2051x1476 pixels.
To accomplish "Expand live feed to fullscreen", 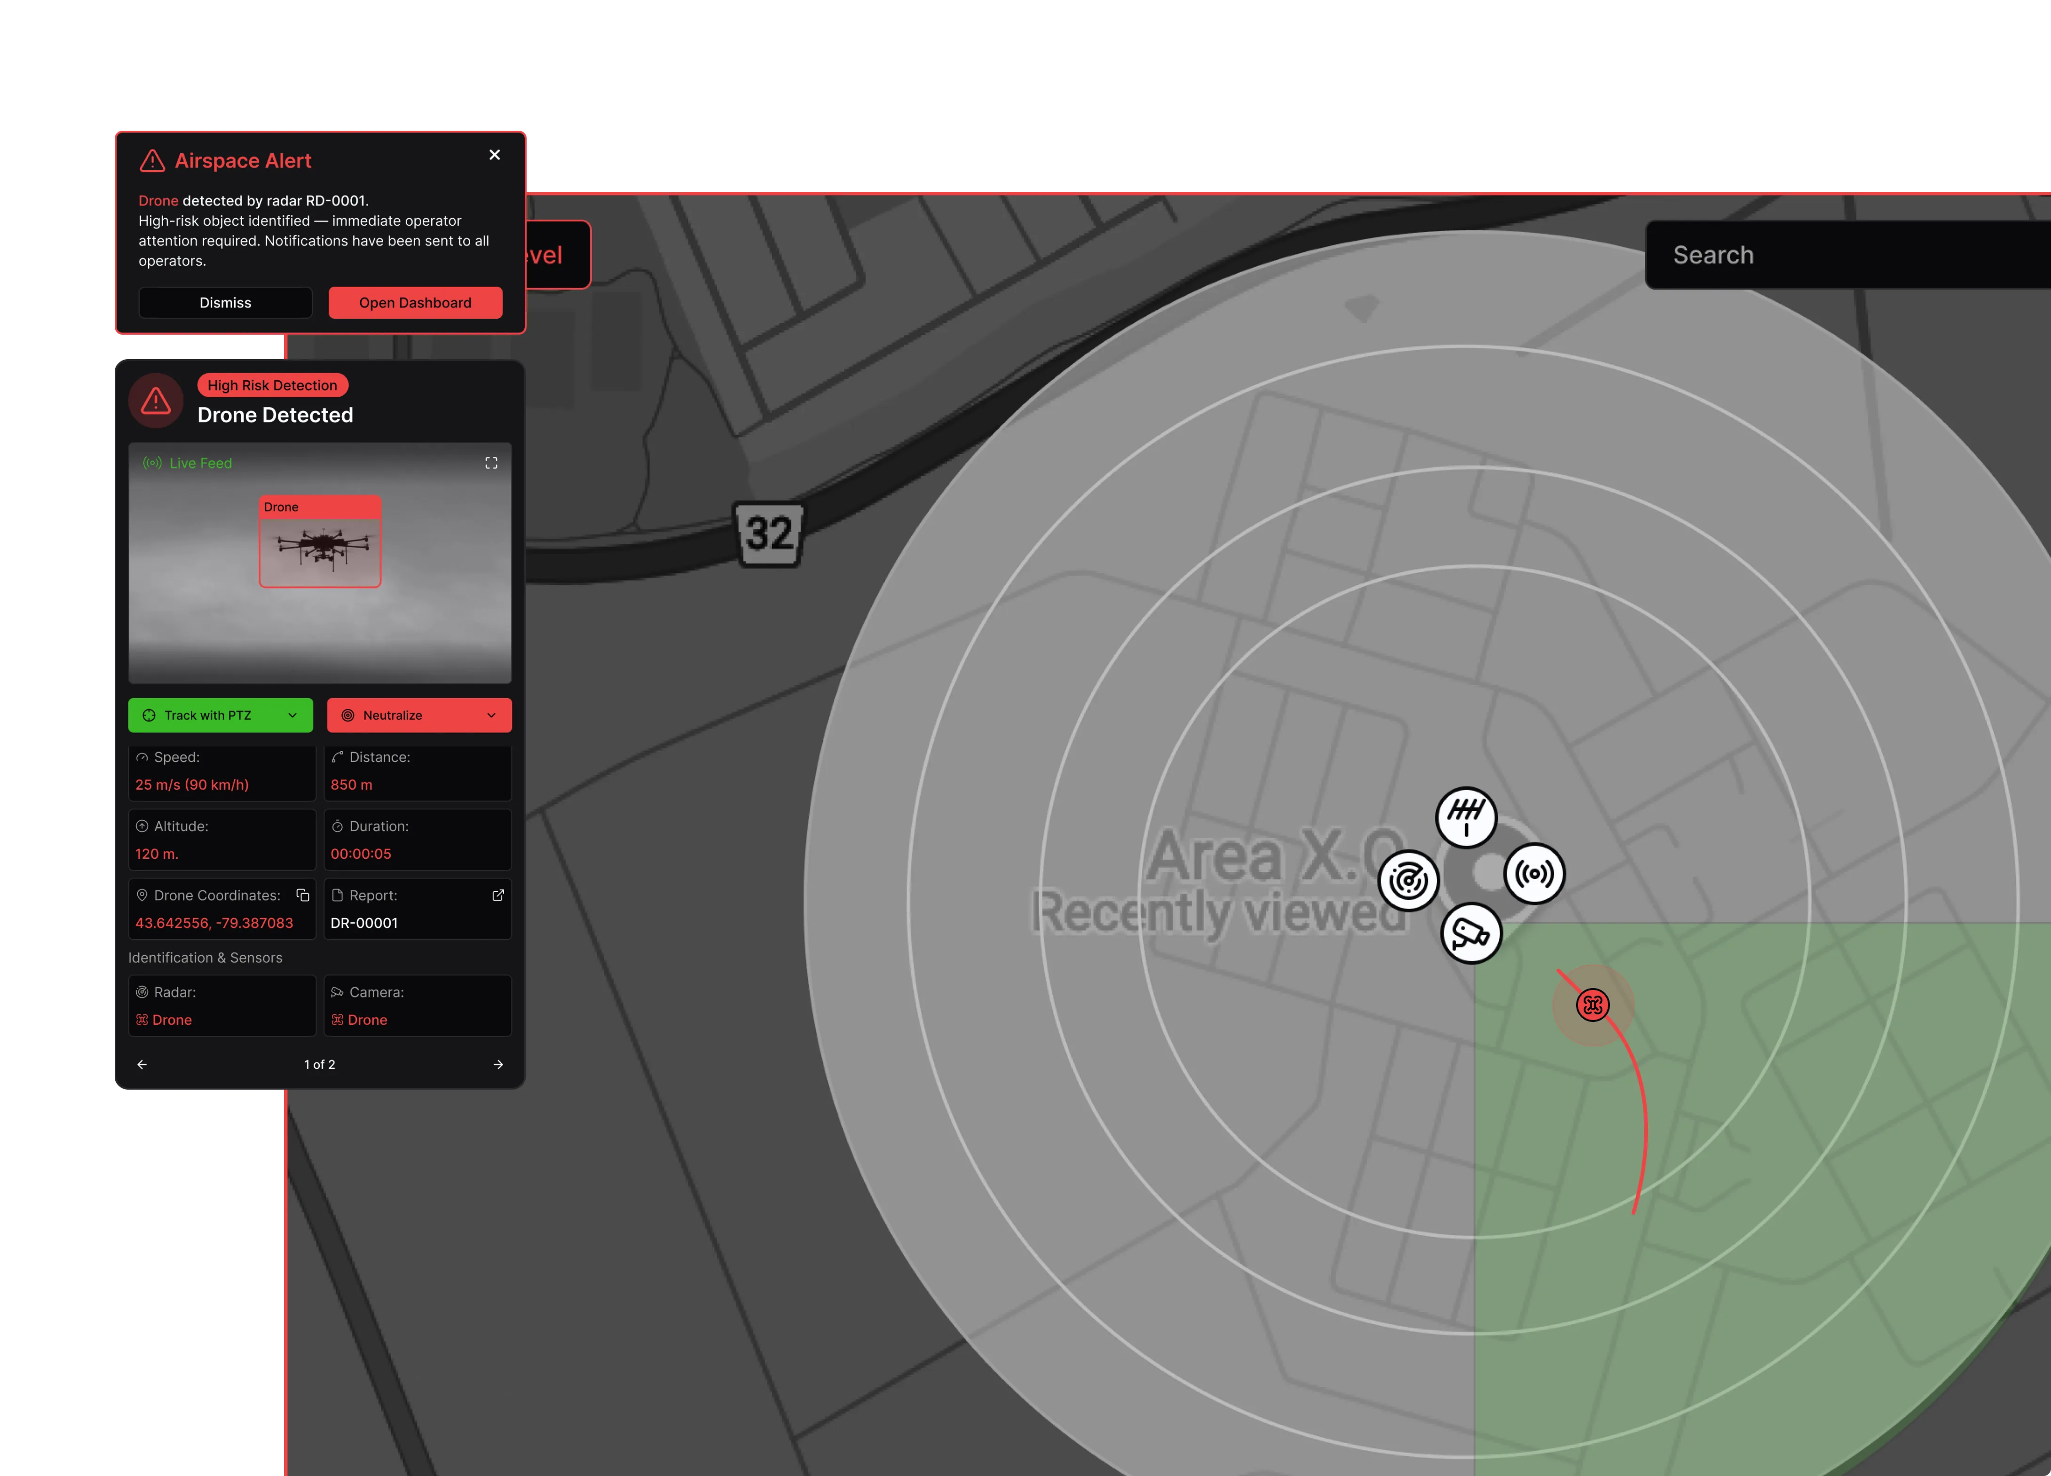I will coord(491,463).
